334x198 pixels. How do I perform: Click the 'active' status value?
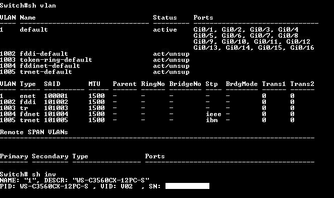click(x=165, y=30)
